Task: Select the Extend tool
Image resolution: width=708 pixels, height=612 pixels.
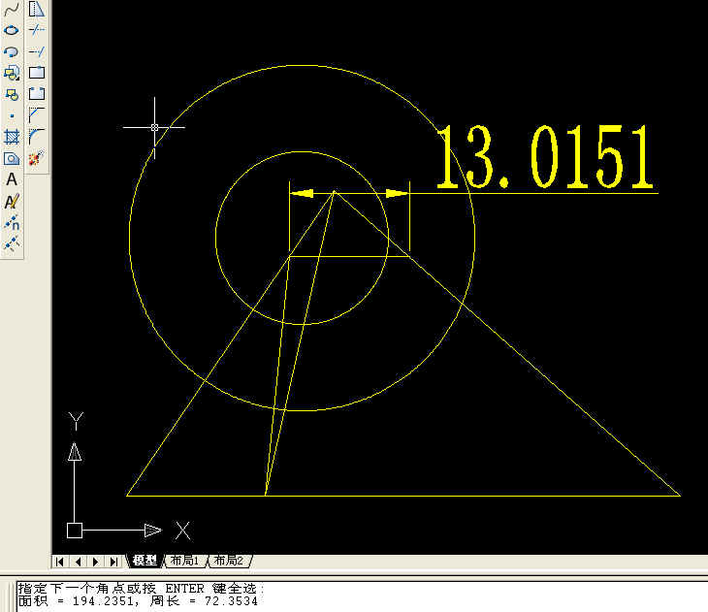Action: [37, 51]
